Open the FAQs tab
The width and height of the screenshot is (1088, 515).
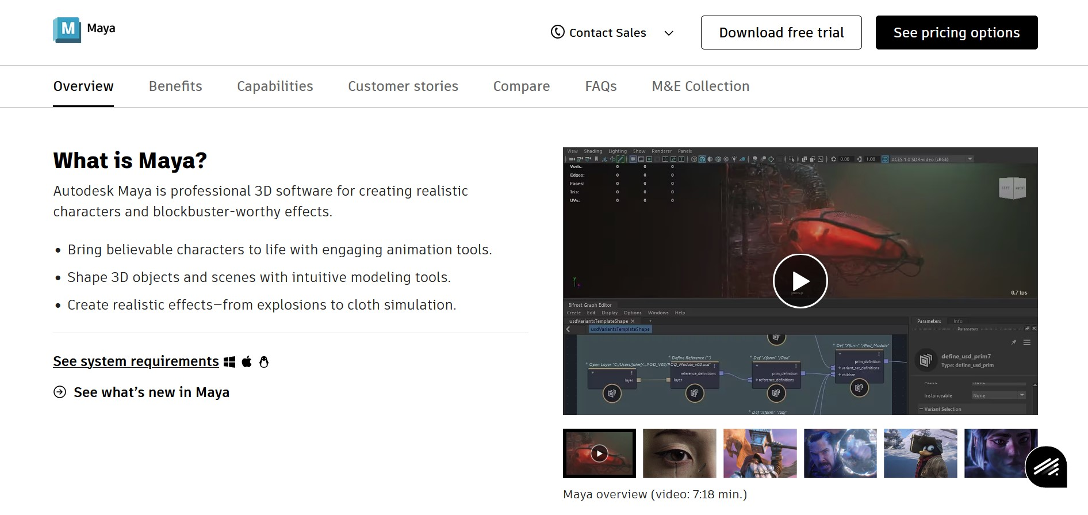coord(601,86)
